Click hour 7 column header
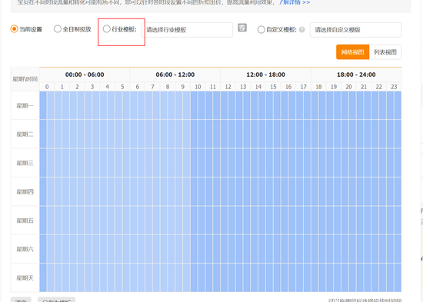The width and height of the screenshot is (423, 302). coord(153,87)
